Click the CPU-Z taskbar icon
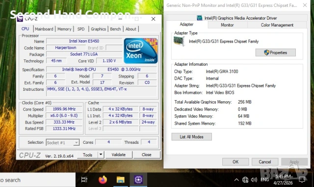314x187 pixels. coord(138,180)
